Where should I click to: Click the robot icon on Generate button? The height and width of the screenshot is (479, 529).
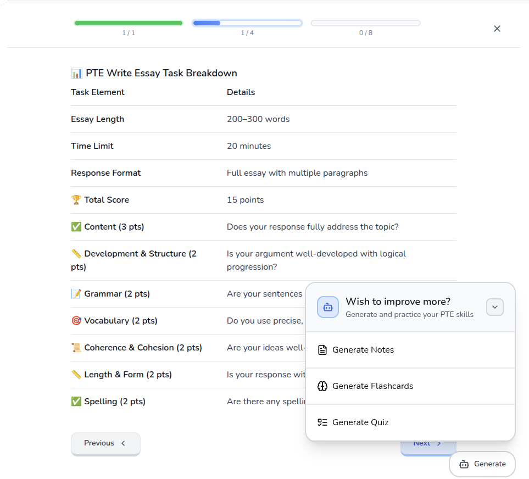click(464, 464)
